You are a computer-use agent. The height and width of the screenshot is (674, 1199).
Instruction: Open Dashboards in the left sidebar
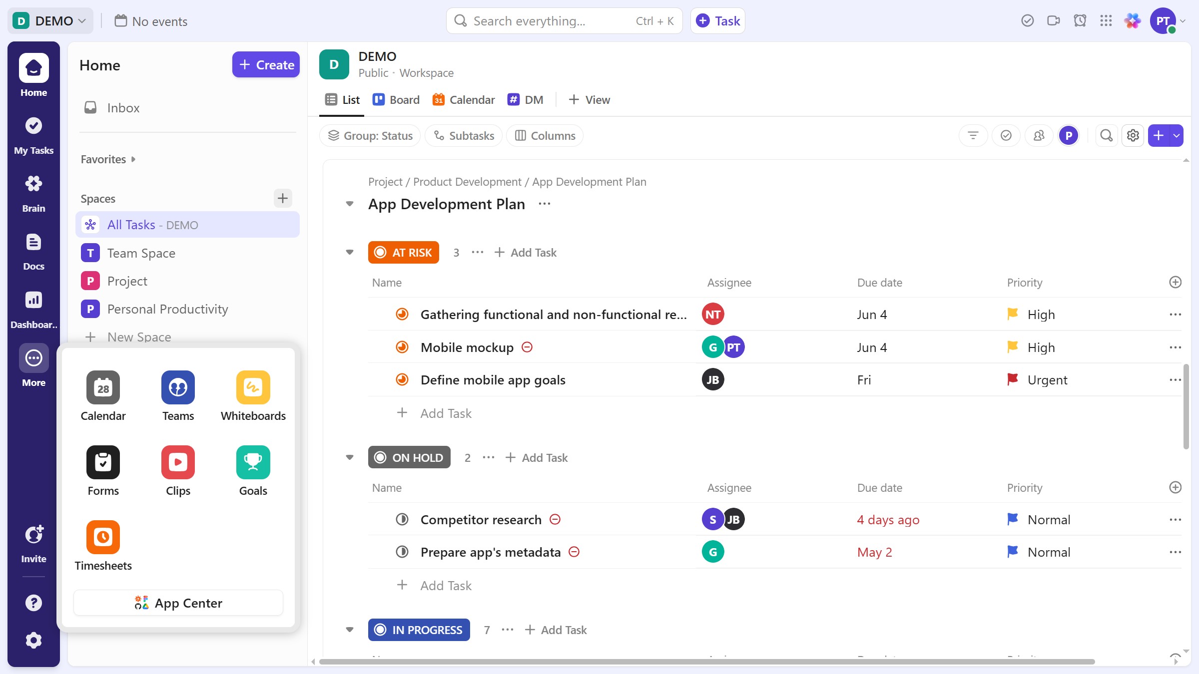click(33, 309)
